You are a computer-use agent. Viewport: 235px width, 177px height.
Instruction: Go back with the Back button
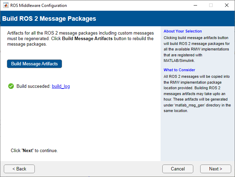pos(19,169)
